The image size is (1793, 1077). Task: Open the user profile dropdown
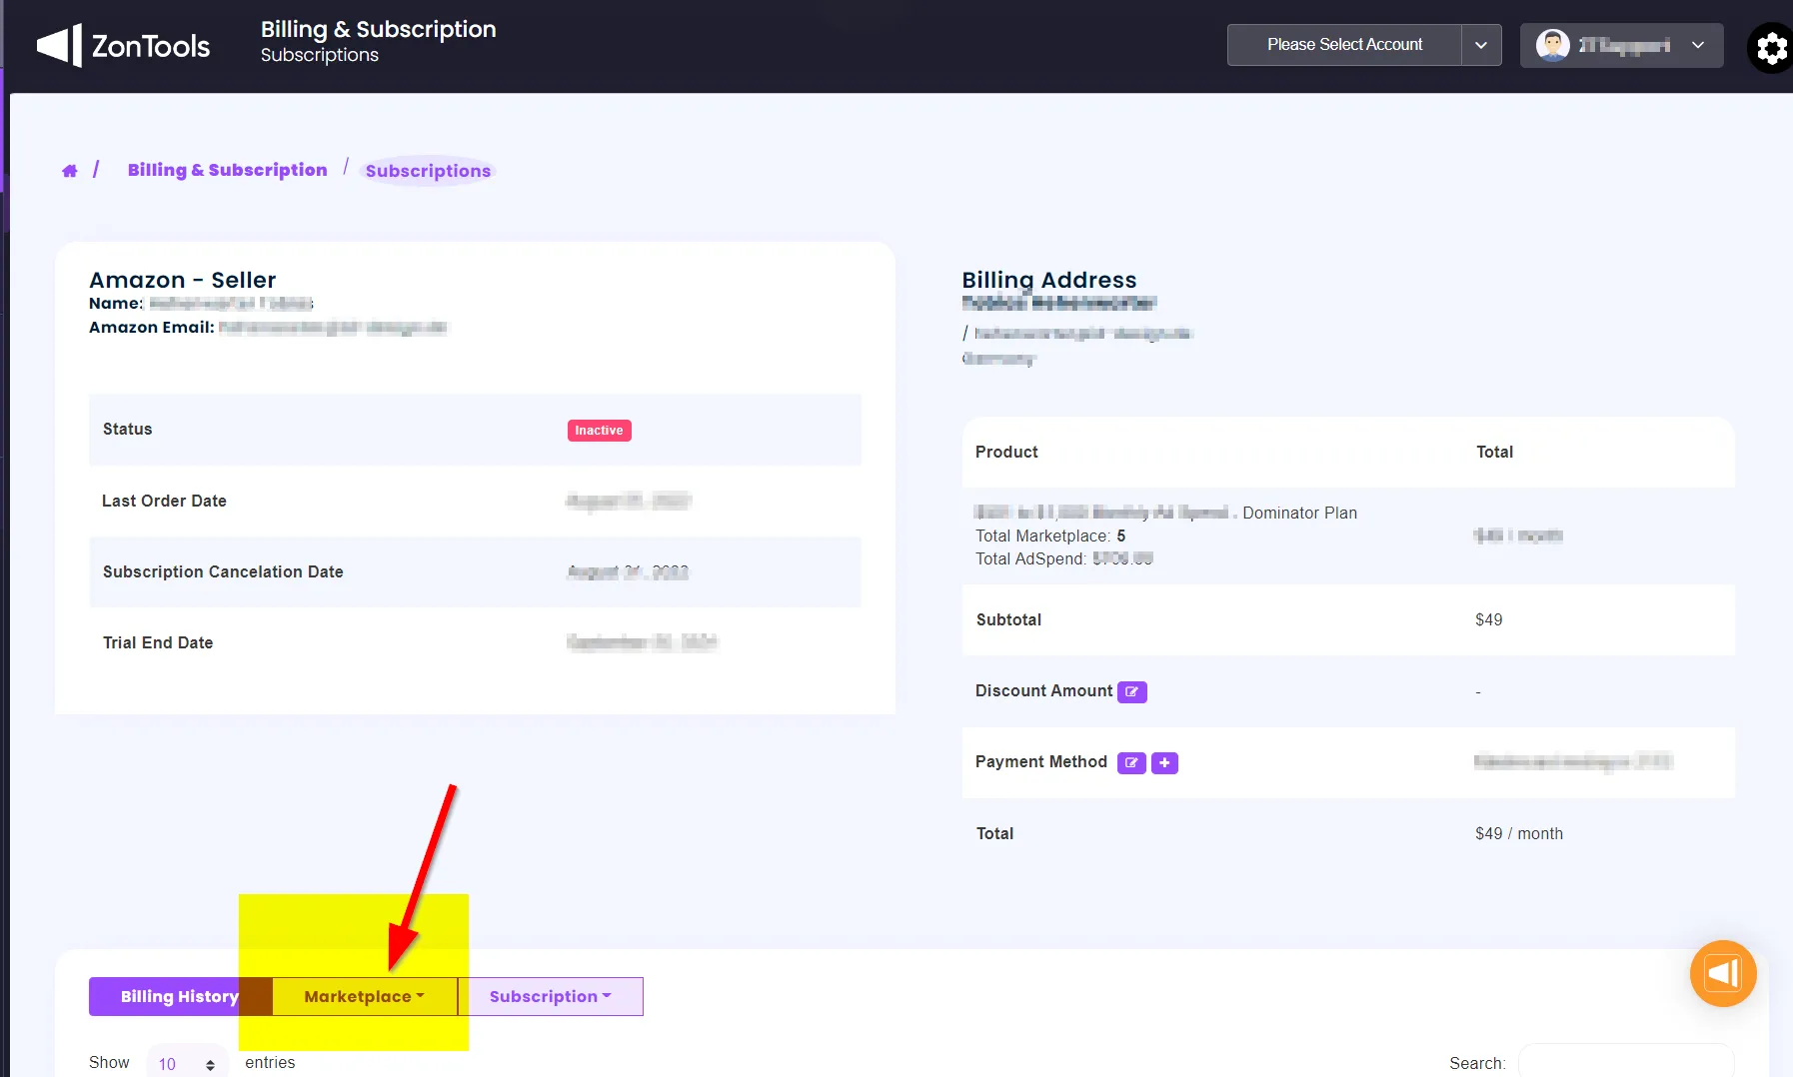coord(1621,45)
